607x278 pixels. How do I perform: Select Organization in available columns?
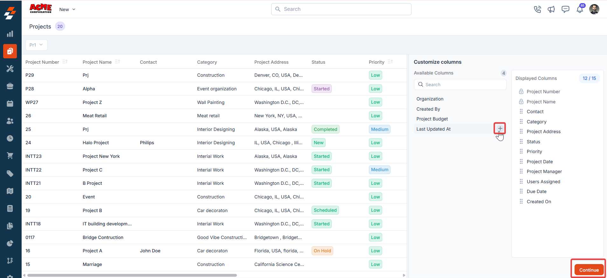(430, 99)
